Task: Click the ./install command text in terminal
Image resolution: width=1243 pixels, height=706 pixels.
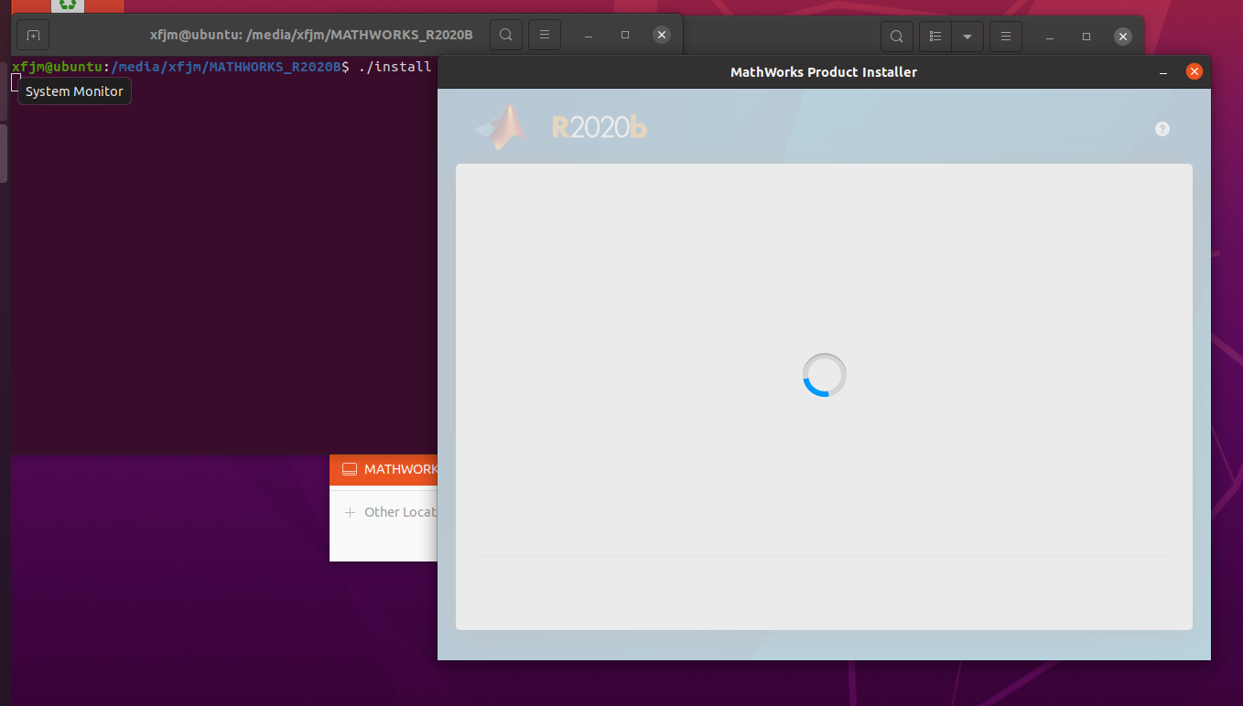Action: click(x=395, y=67)
